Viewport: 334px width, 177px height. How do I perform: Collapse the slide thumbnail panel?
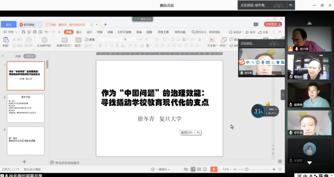(2, 56)
